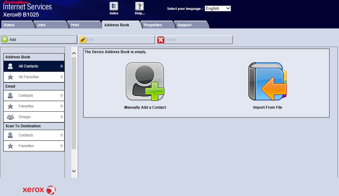Click the sidebar scroll down arrow
The image size is (339, 196).
pos(74,171)
